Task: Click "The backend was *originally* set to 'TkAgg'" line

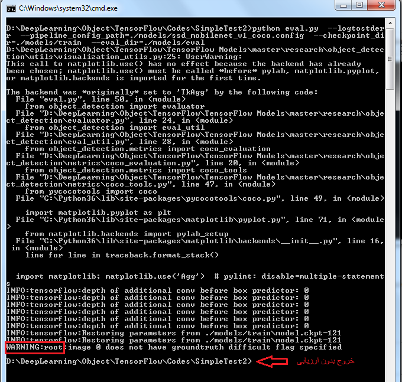Action: 162,92
